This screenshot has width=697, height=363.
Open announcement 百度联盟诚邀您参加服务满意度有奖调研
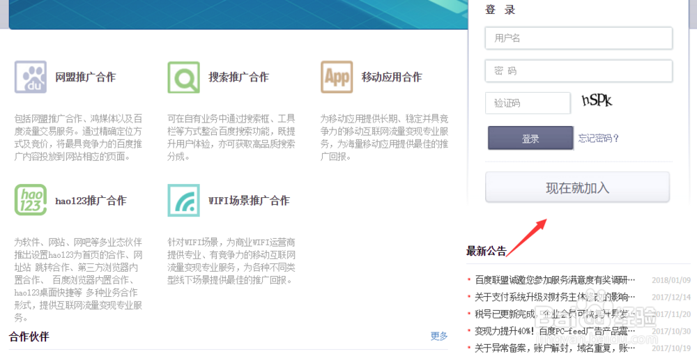[555, 280]
